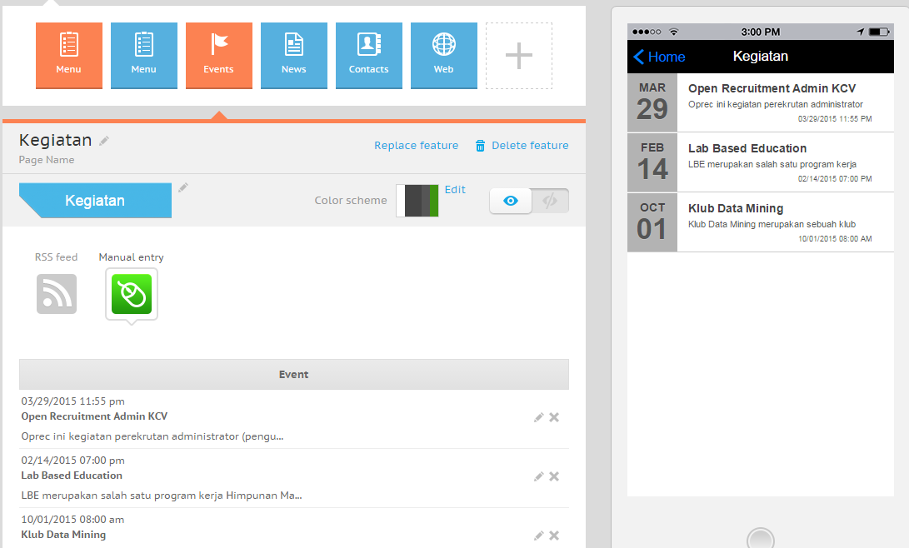Select the Manual entry source icon
Screen dimensions: 909x548
pyautogui.click(x=132, y=294)
